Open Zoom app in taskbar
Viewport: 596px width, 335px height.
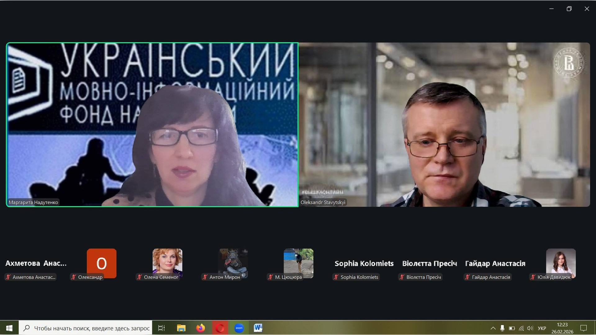point(239,328)
